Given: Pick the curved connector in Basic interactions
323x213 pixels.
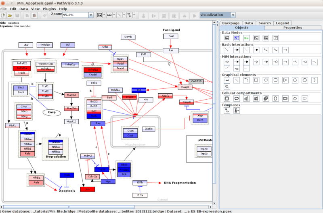Looking at the screenshot, I should [276, 50].
